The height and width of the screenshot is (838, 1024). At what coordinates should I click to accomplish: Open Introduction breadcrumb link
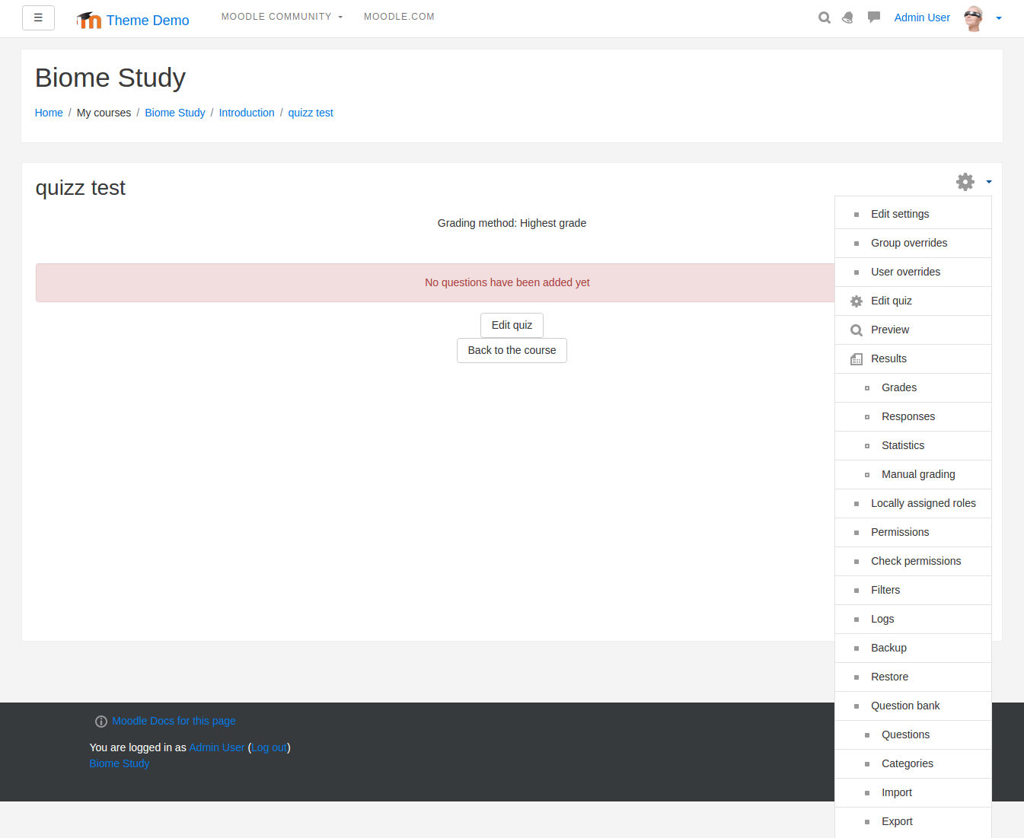tap(247, 113)
